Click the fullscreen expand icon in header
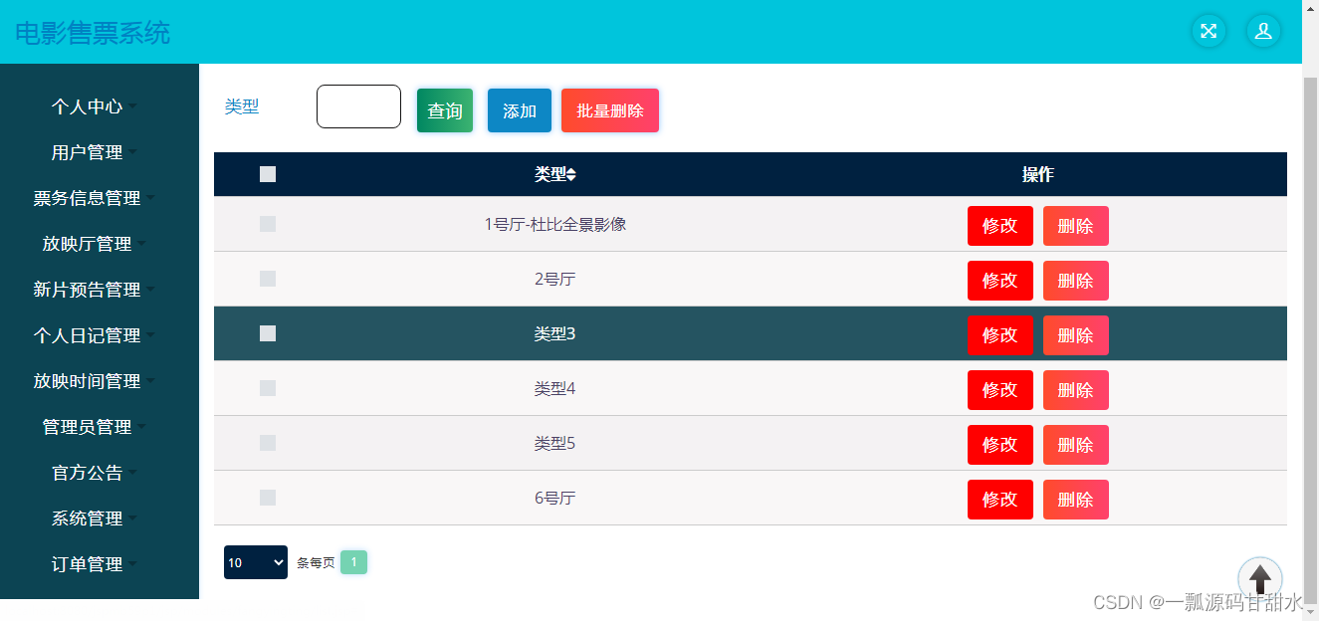This screenshot has width=1319, height=621. click(1209, 31)
